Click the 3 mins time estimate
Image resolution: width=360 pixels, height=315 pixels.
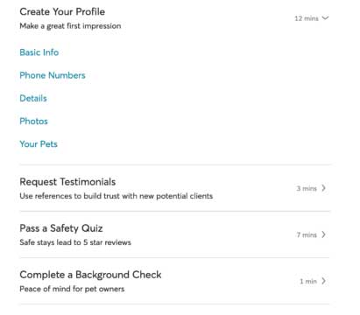[x=307, y=188]
